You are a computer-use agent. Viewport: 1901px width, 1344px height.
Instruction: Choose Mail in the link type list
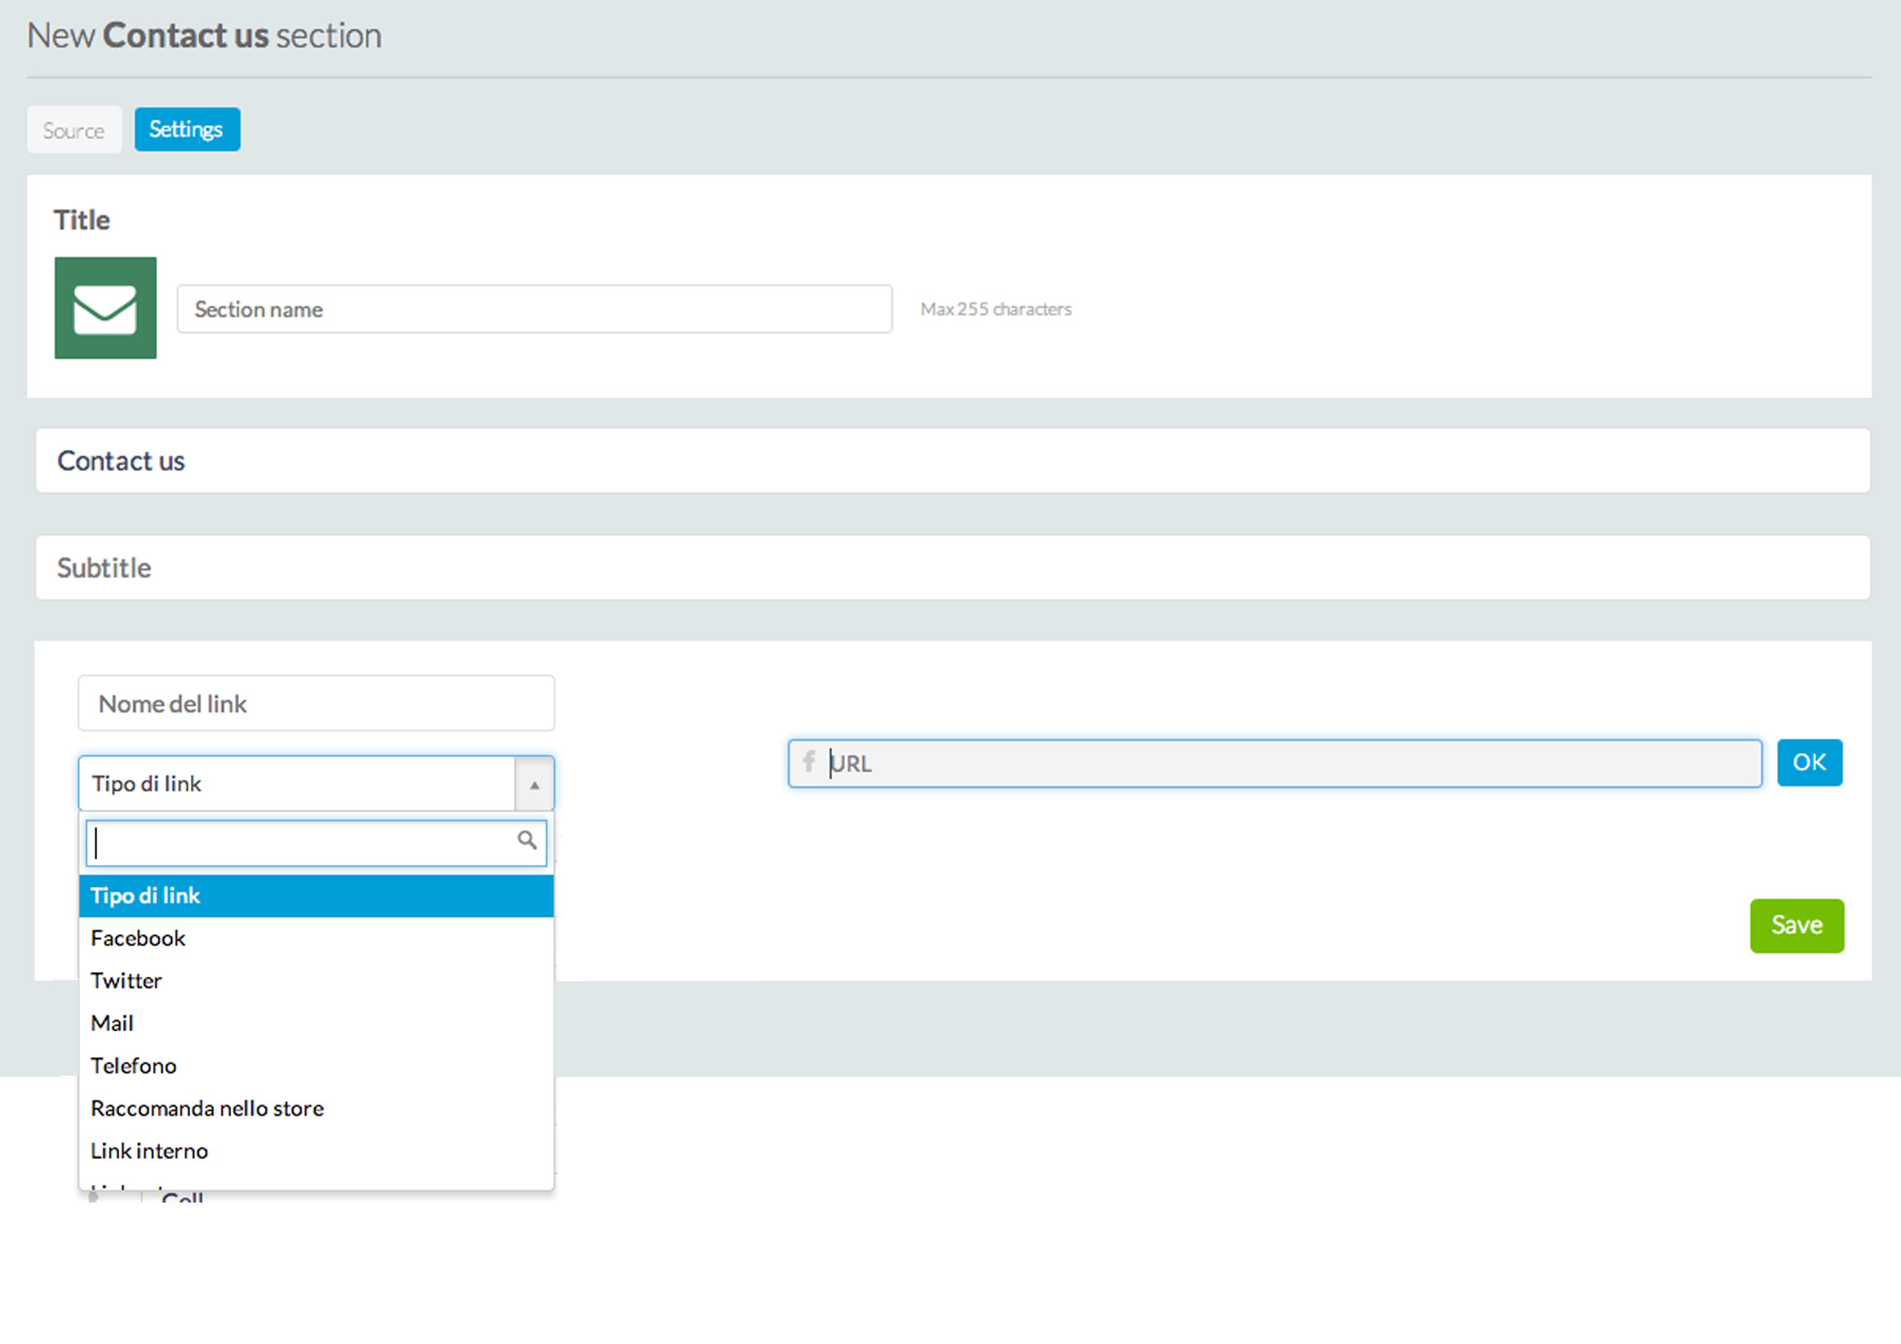[112, 1023]
